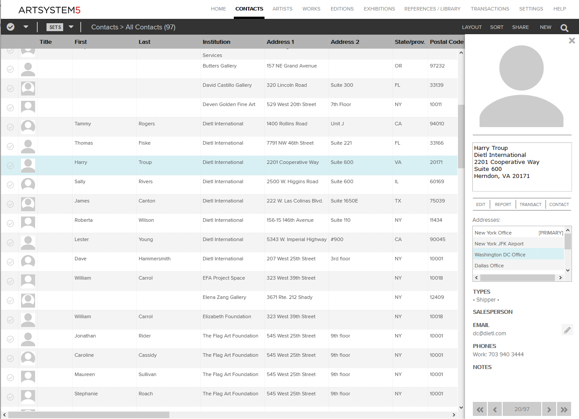This screenshot has width=579, height=419.
Task: Open the Artists menu tab
Action: (x=282, y=9)
